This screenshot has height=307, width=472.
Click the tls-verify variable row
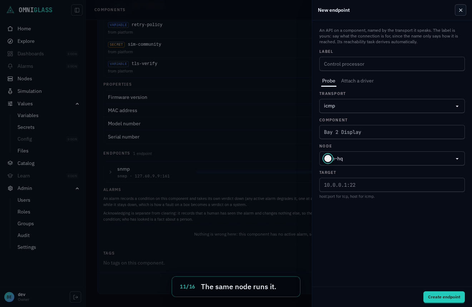tap(207, 67)
